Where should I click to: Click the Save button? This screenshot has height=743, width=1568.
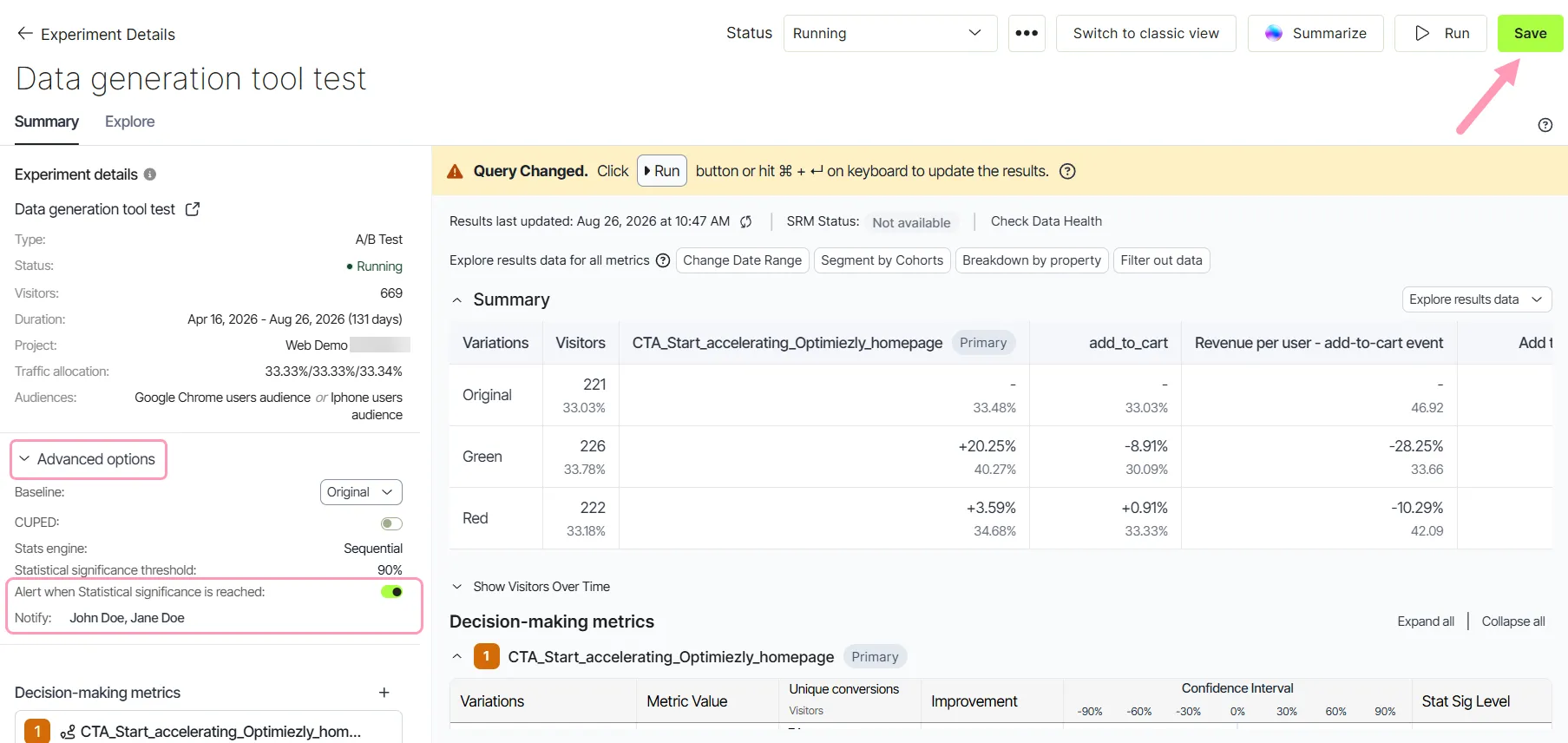pyautogui.click(x=1531, y=33)
